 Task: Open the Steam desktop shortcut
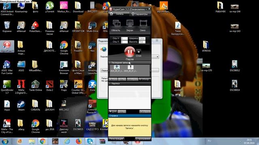tap(21, 106)
